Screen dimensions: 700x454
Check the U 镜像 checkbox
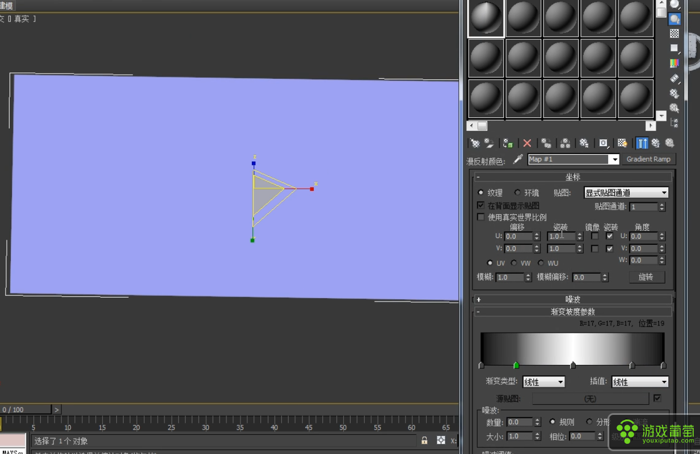pyautogui.click(x=594, y=236)
